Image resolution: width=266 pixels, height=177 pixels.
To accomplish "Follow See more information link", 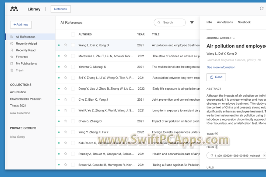I will coord(221,67).
